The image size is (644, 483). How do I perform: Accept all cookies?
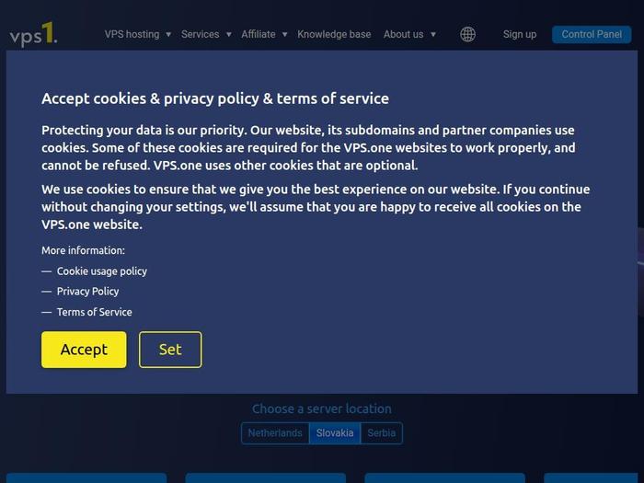(x=84, y=350)
